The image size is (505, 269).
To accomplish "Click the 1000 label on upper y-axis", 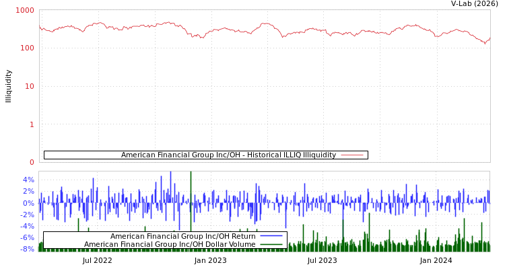I will tap(25, 11).
